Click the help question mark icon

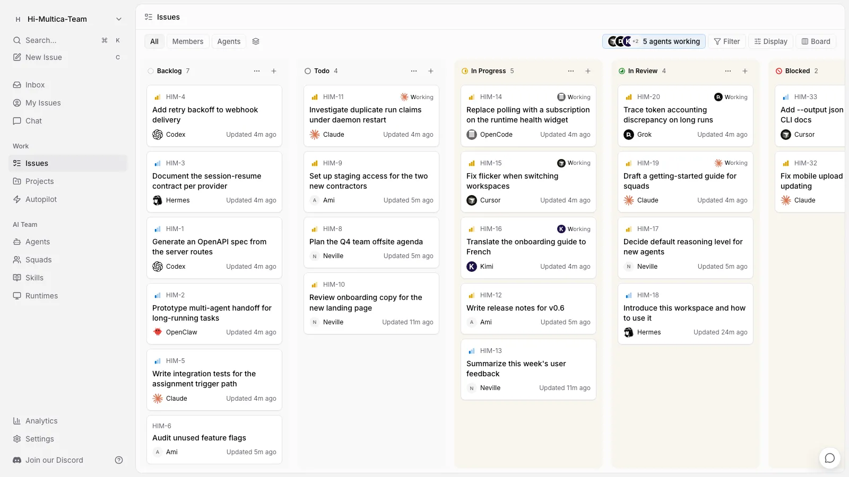(119, 460)
